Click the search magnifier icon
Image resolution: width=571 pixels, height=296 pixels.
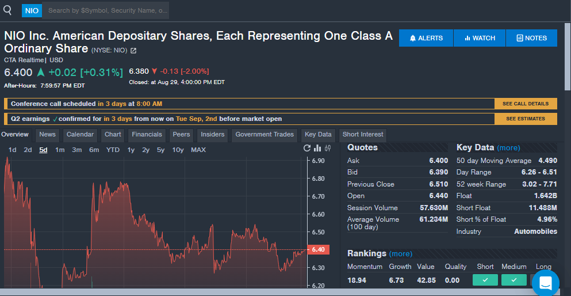click(7, 10)
